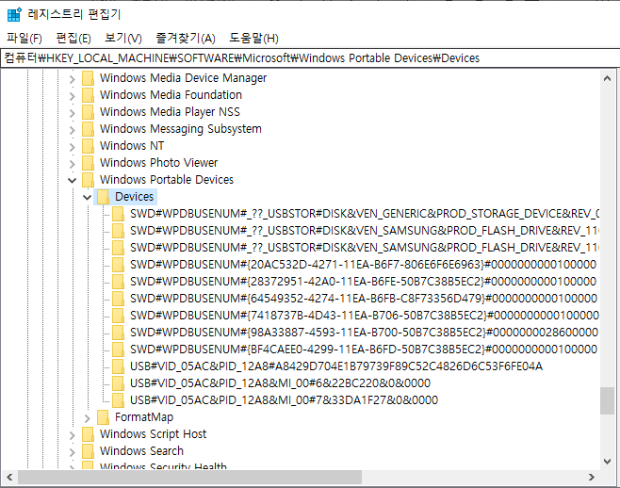Collapse the Devices key

tap(88, 197)
